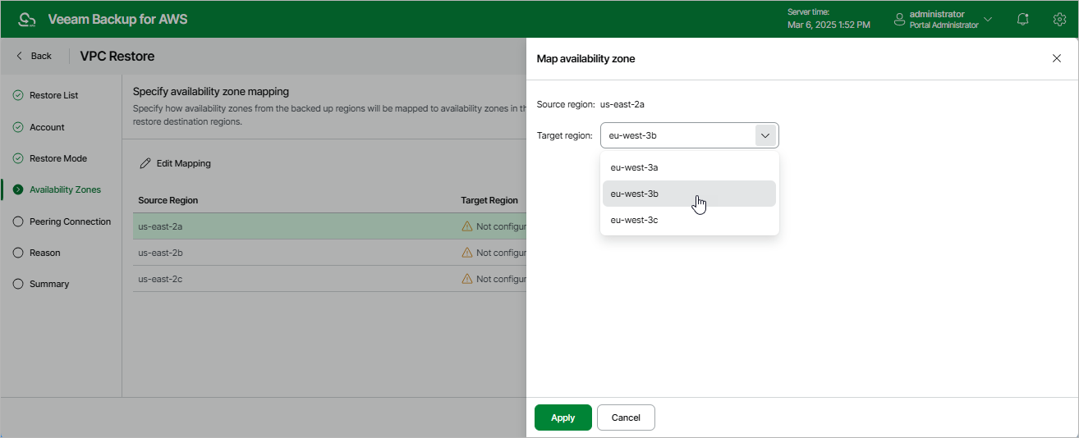Close the Map availability zone panel
The image size is (1079, 438).
click(x=1056, y=58)
